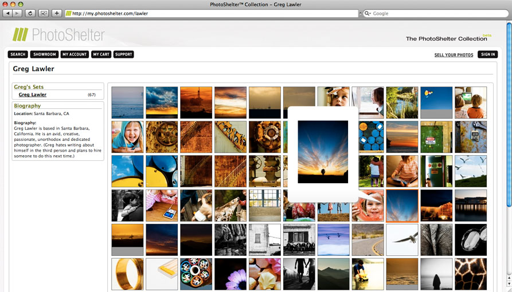
Task: Reload the page with the refresh icon
Action: point(30,13)
